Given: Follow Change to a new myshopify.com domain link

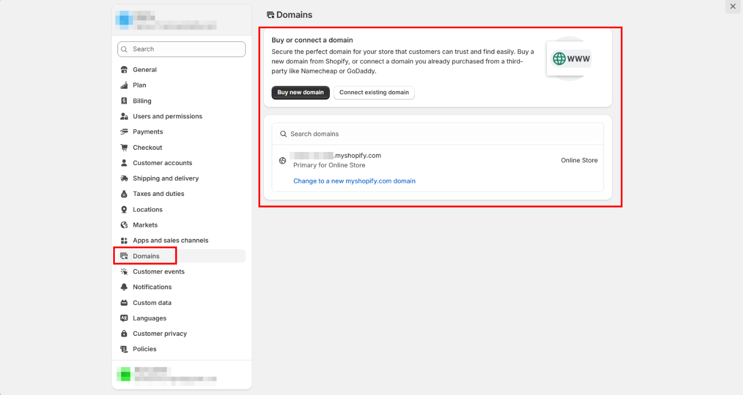Looking at the screenshot, I should point(354,181).
